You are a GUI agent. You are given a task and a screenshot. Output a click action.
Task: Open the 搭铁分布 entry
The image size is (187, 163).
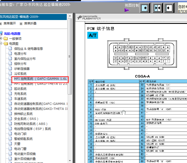pos(20,64)
